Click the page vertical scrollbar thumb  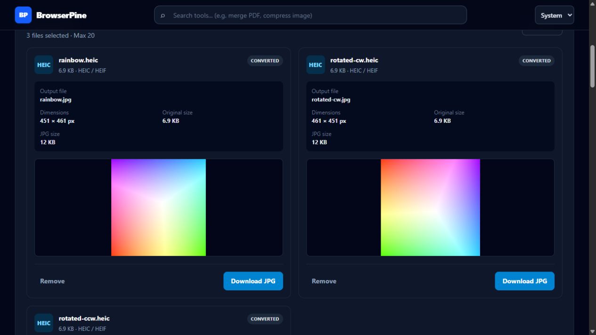(592, 66)
